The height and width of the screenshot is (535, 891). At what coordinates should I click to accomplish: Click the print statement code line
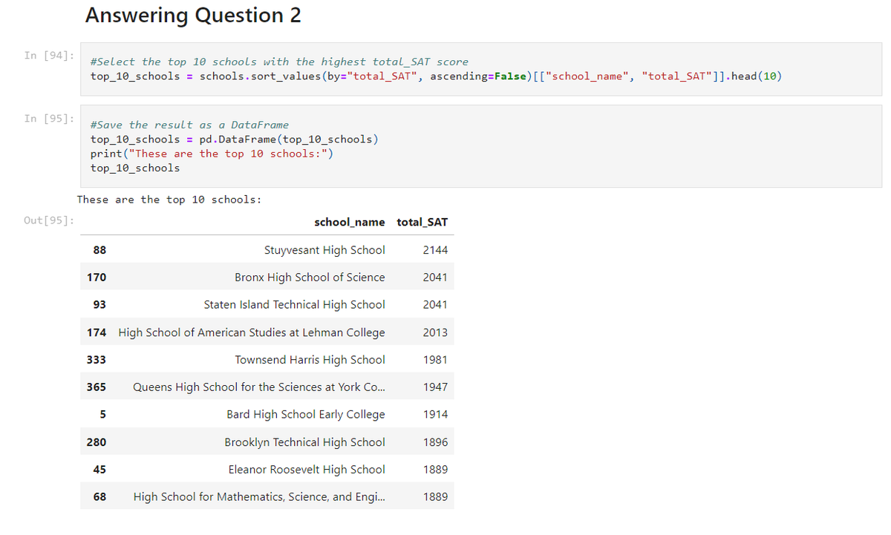coord(212,154)
